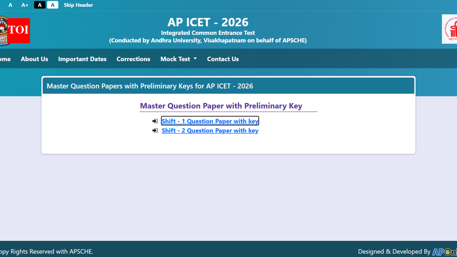
Task: Click the Skip Header link
Action: point(78,5)
